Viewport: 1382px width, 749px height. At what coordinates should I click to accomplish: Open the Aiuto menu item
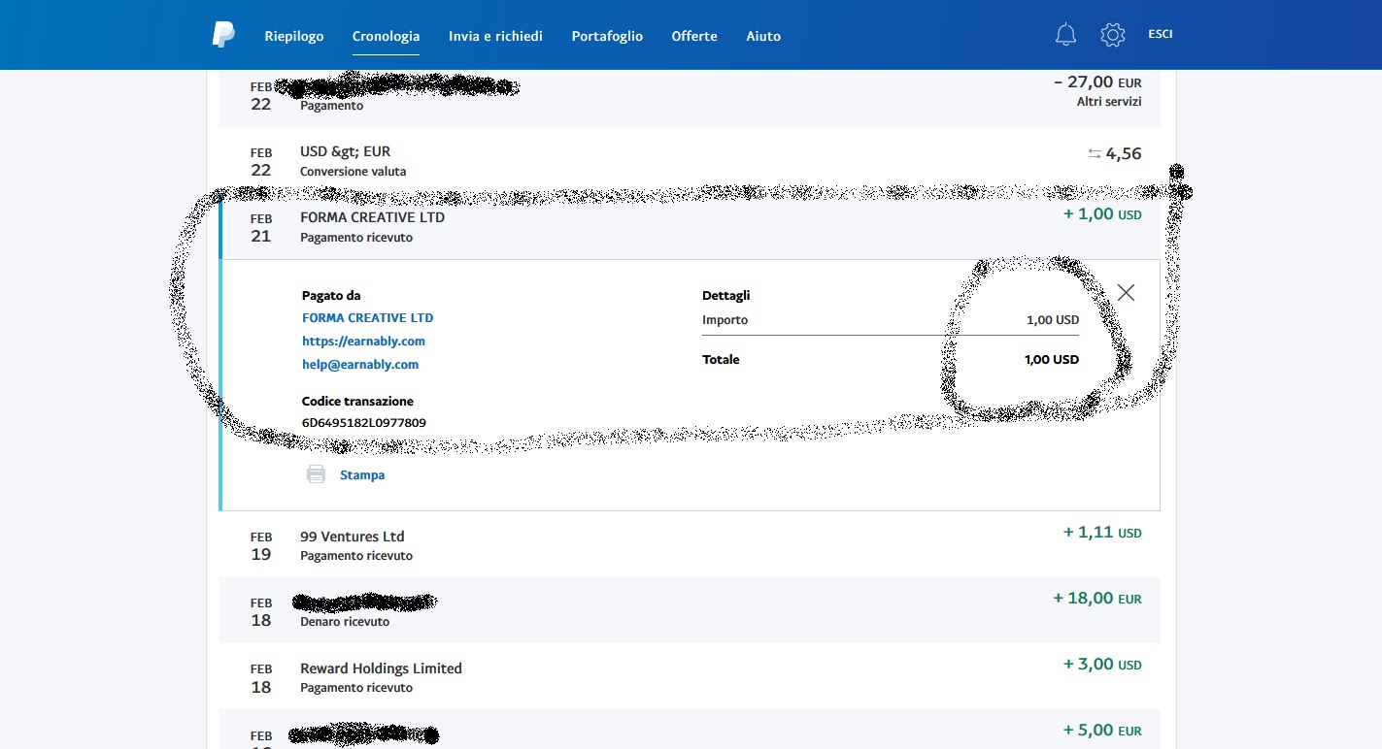pyautogui.click(x=763, y=36)
